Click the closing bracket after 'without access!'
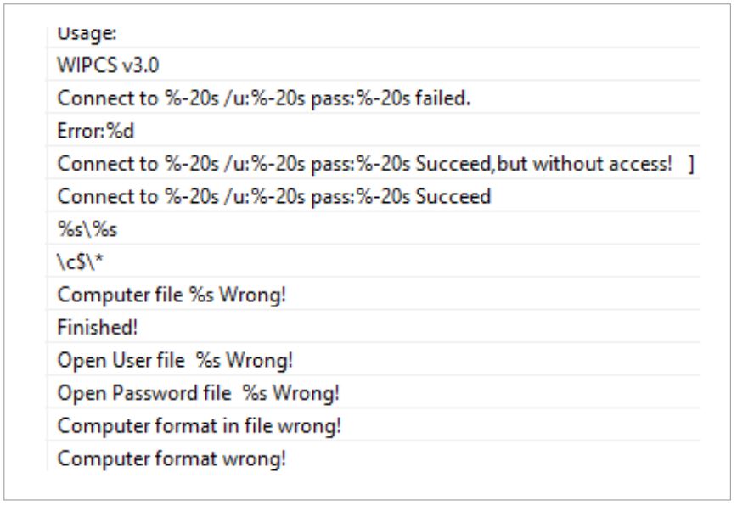This screenshot has height=506, width=737. click(692, 164)
